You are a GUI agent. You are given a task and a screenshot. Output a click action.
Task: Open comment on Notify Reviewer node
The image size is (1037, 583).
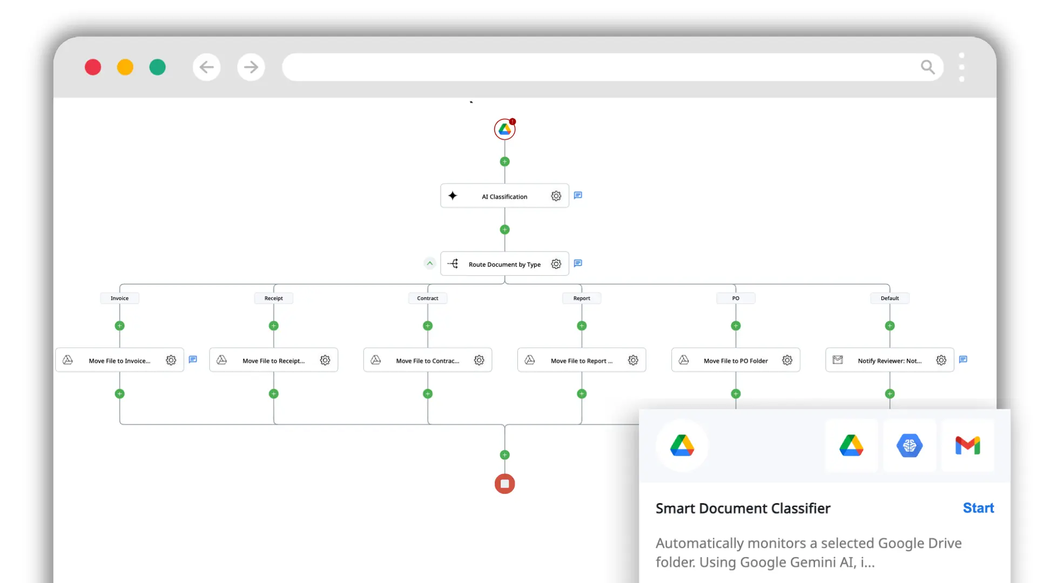tap(963, 360)
